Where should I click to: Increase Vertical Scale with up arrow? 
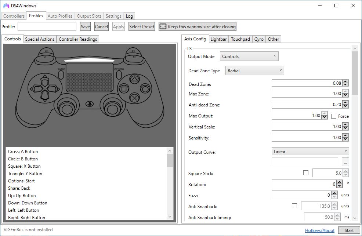[x=345, y=124]
